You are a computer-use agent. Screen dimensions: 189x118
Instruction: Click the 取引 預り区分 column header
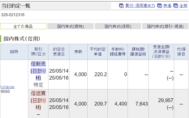click(x=38, y=52)
